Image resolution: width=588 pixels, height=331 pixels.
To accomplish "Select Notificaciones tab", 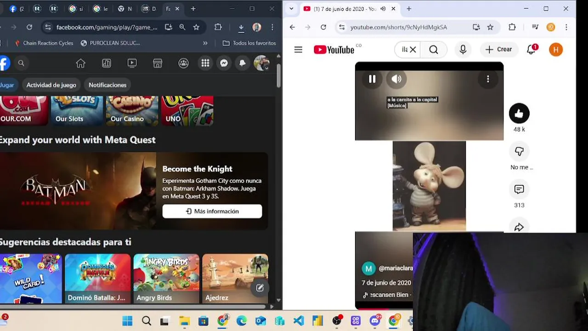I will tap(107, 85).
